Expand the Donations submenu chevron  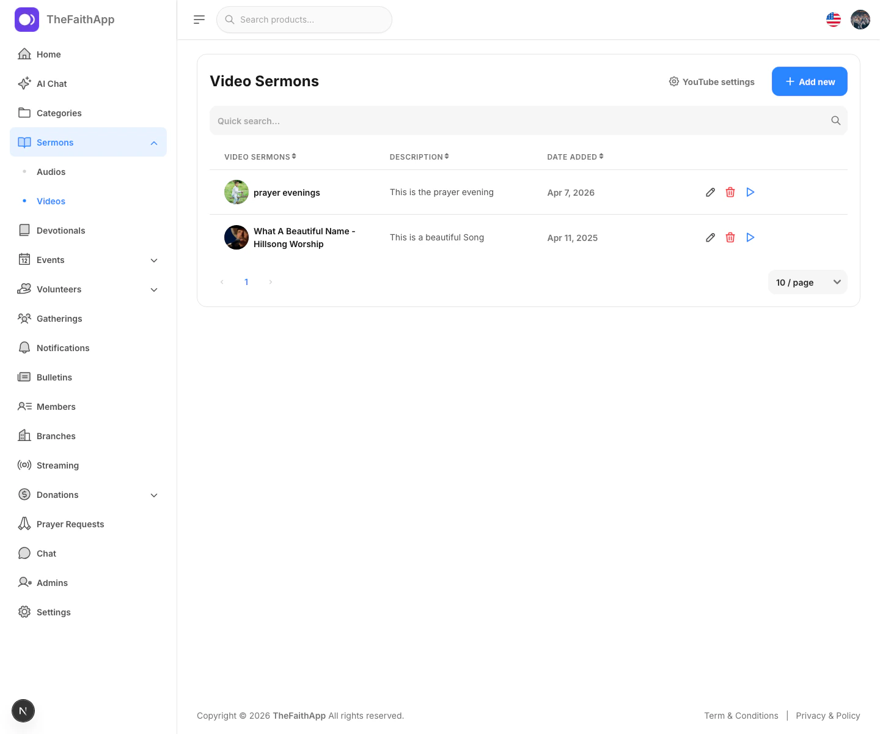coord(154,495)
